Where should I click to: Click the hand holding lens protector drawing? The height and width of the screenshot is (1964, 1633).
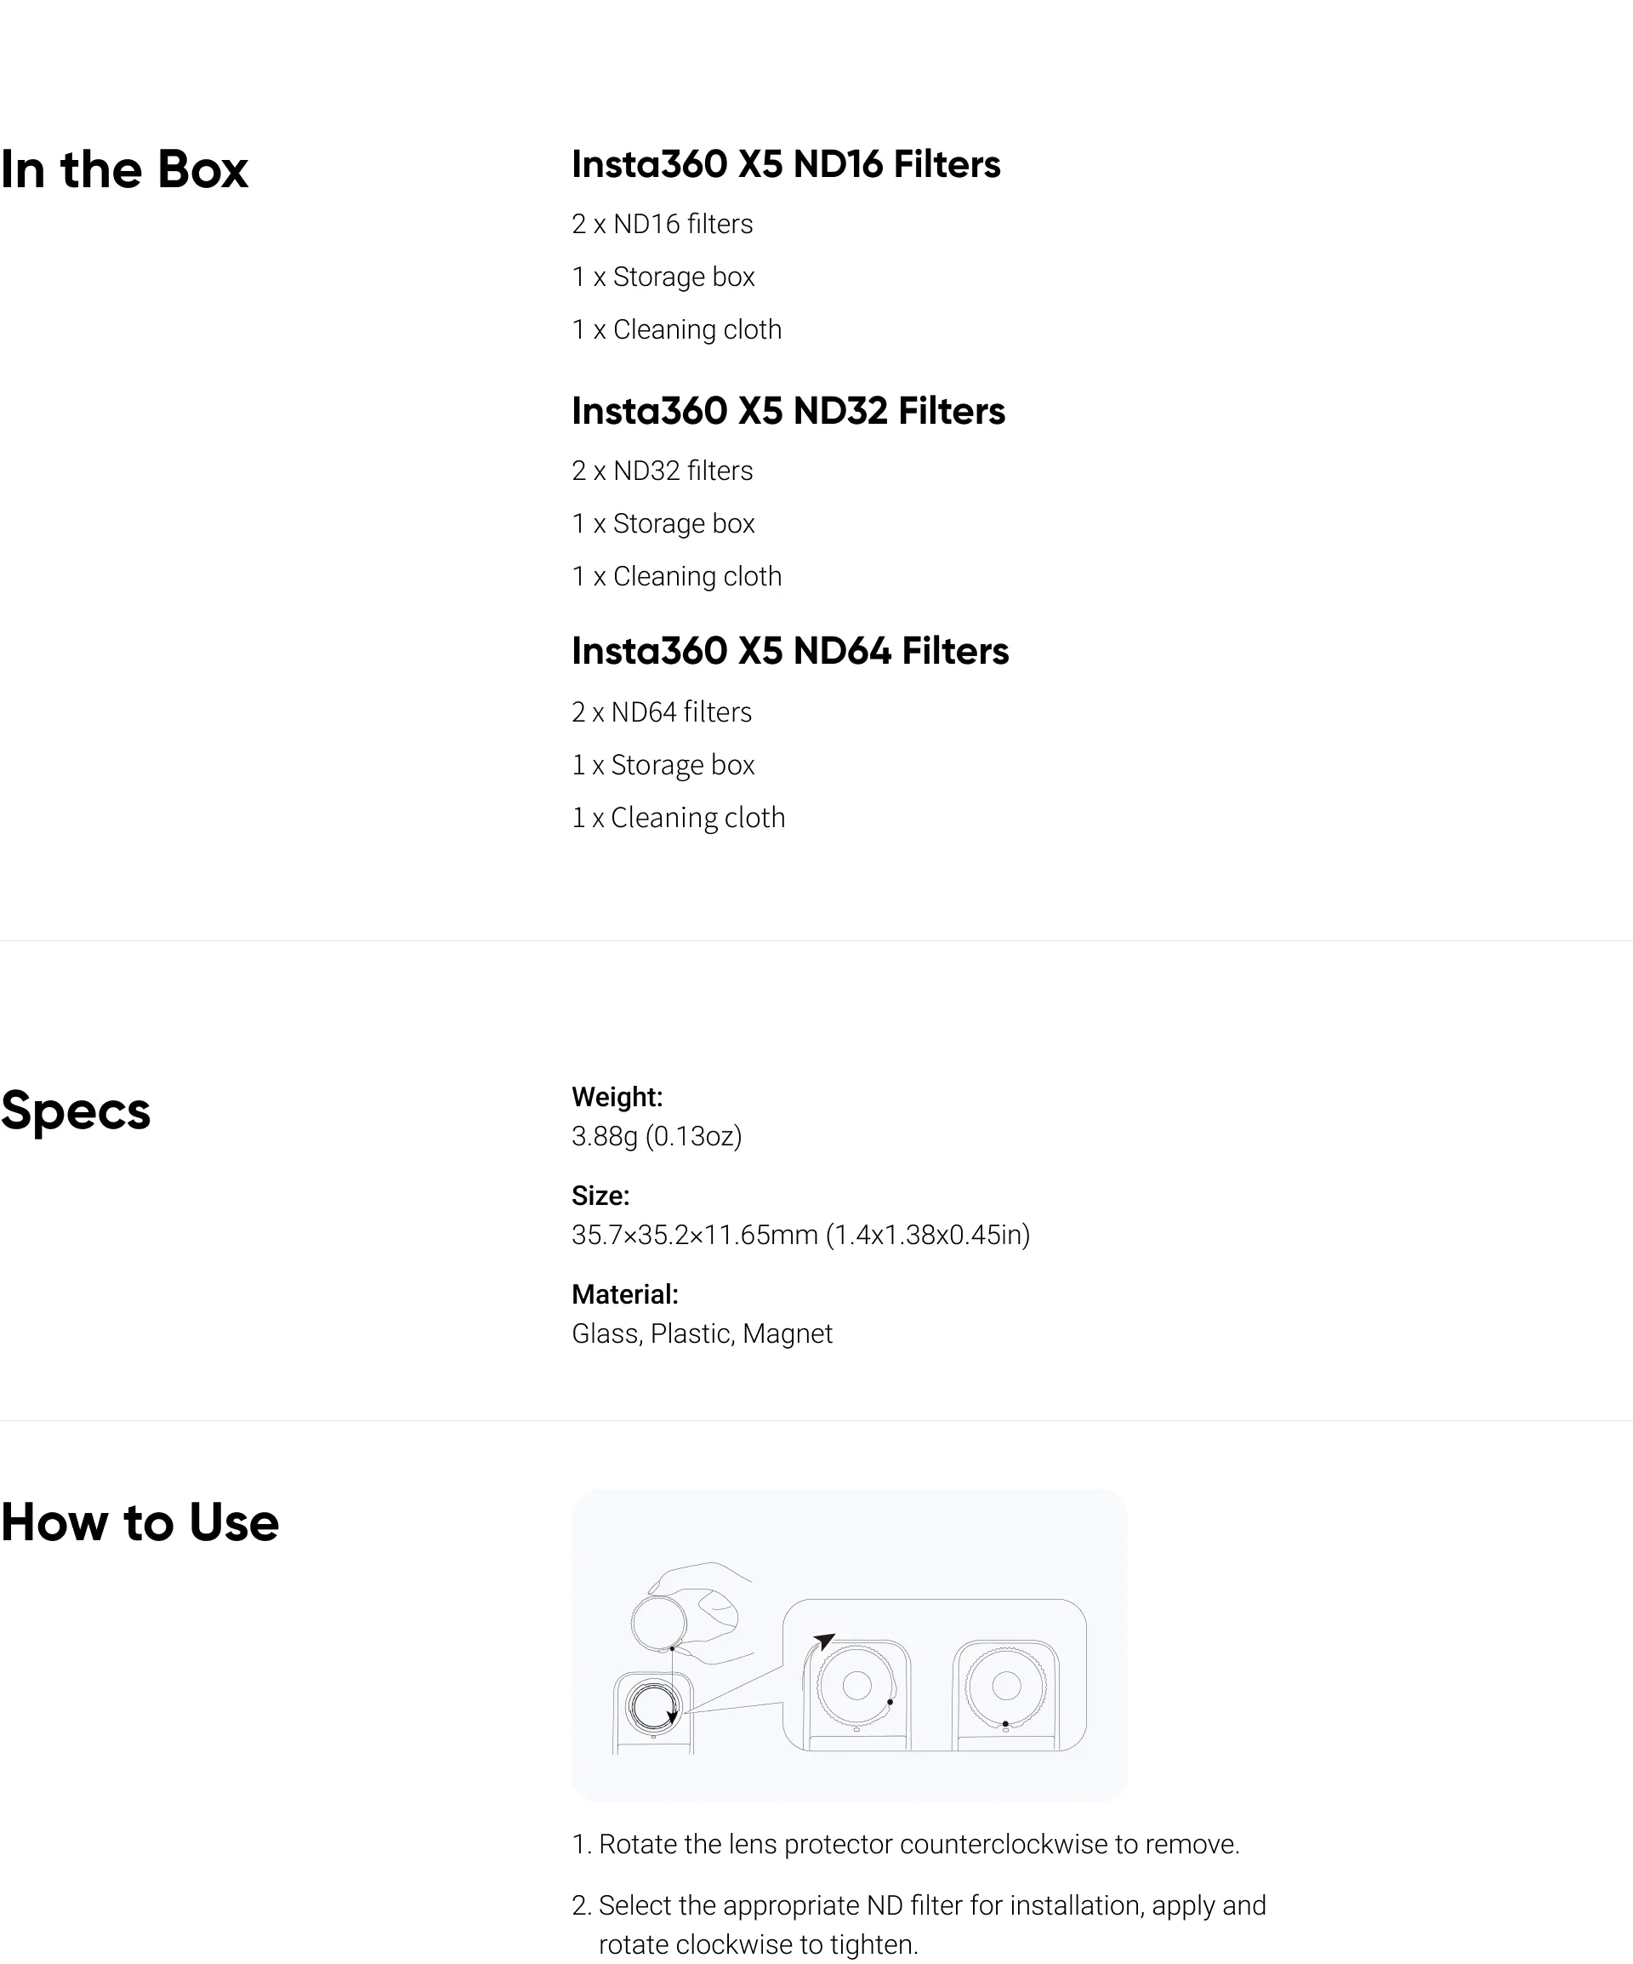[692, 1612]
